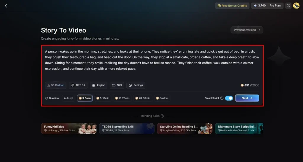Open the help question mark icon in header

288,6
